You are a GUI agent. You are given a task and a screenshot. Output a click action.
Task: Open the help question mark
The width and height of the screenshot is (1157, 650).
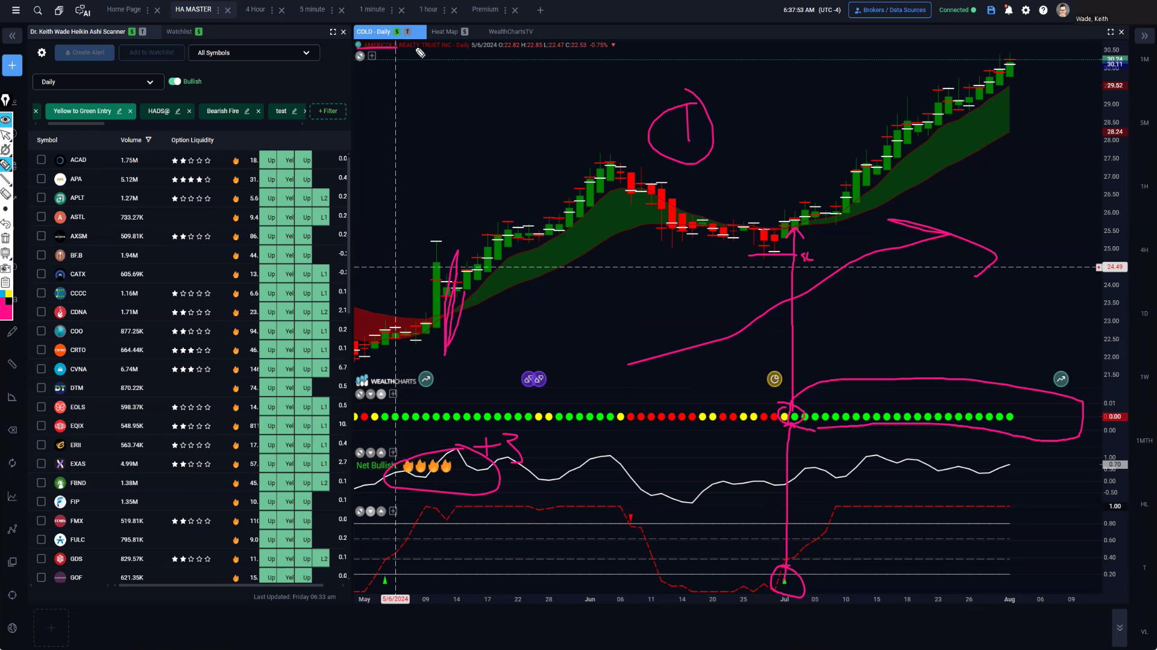pyautogui.click(x=1043, y=10)
